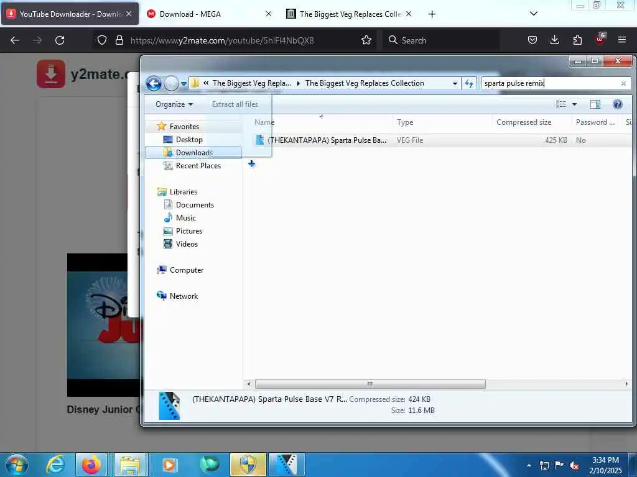Clear the Explorer search with the x
637x477 pixels.
[x=623, y=84]
